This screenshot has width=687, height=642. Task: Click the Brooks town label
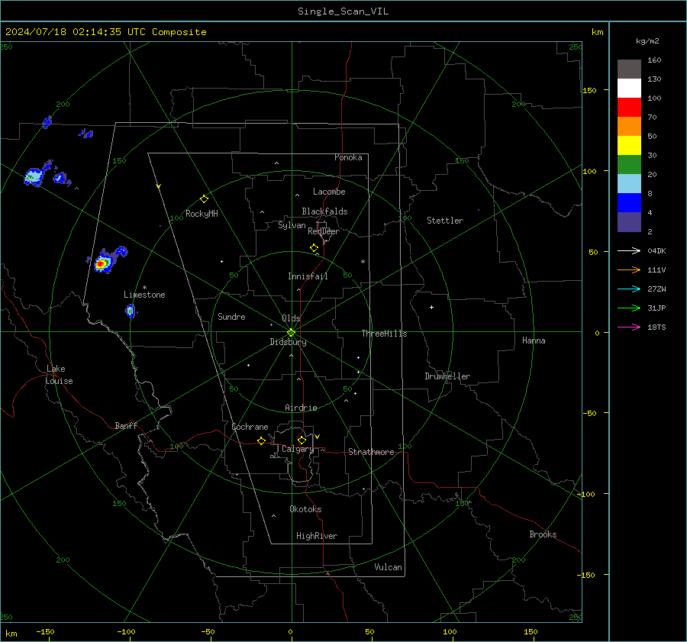click(x=543, y=534)
